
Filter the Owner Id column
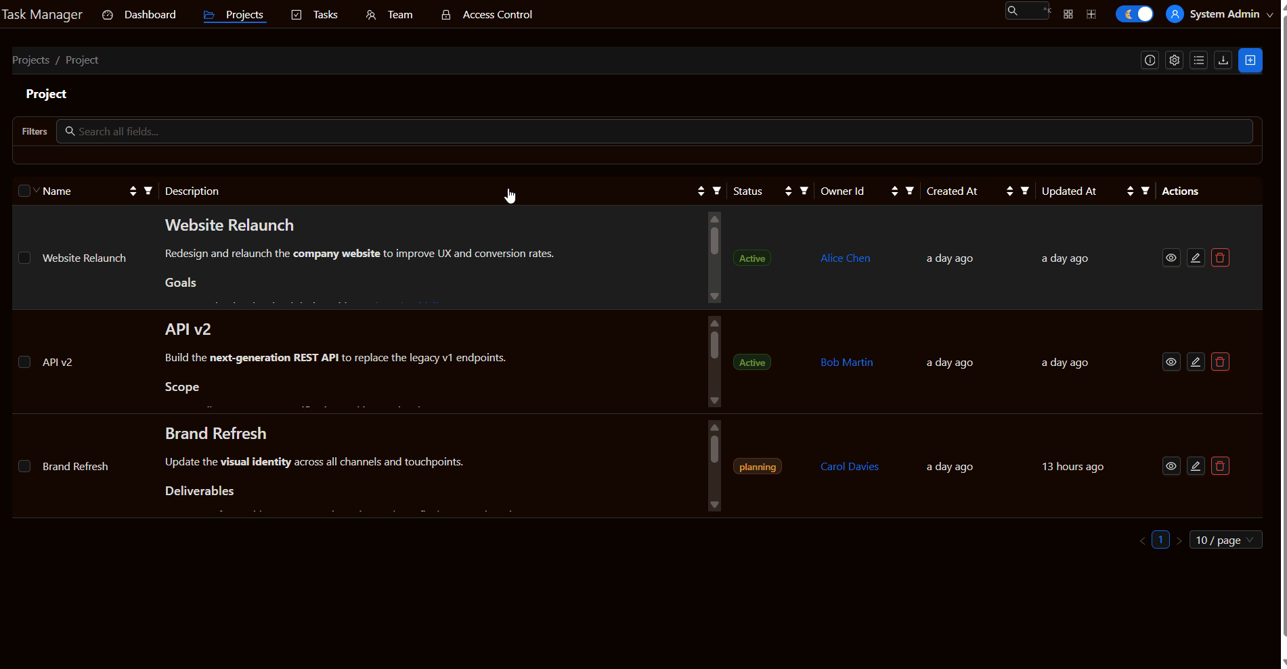tap(909, 191)
